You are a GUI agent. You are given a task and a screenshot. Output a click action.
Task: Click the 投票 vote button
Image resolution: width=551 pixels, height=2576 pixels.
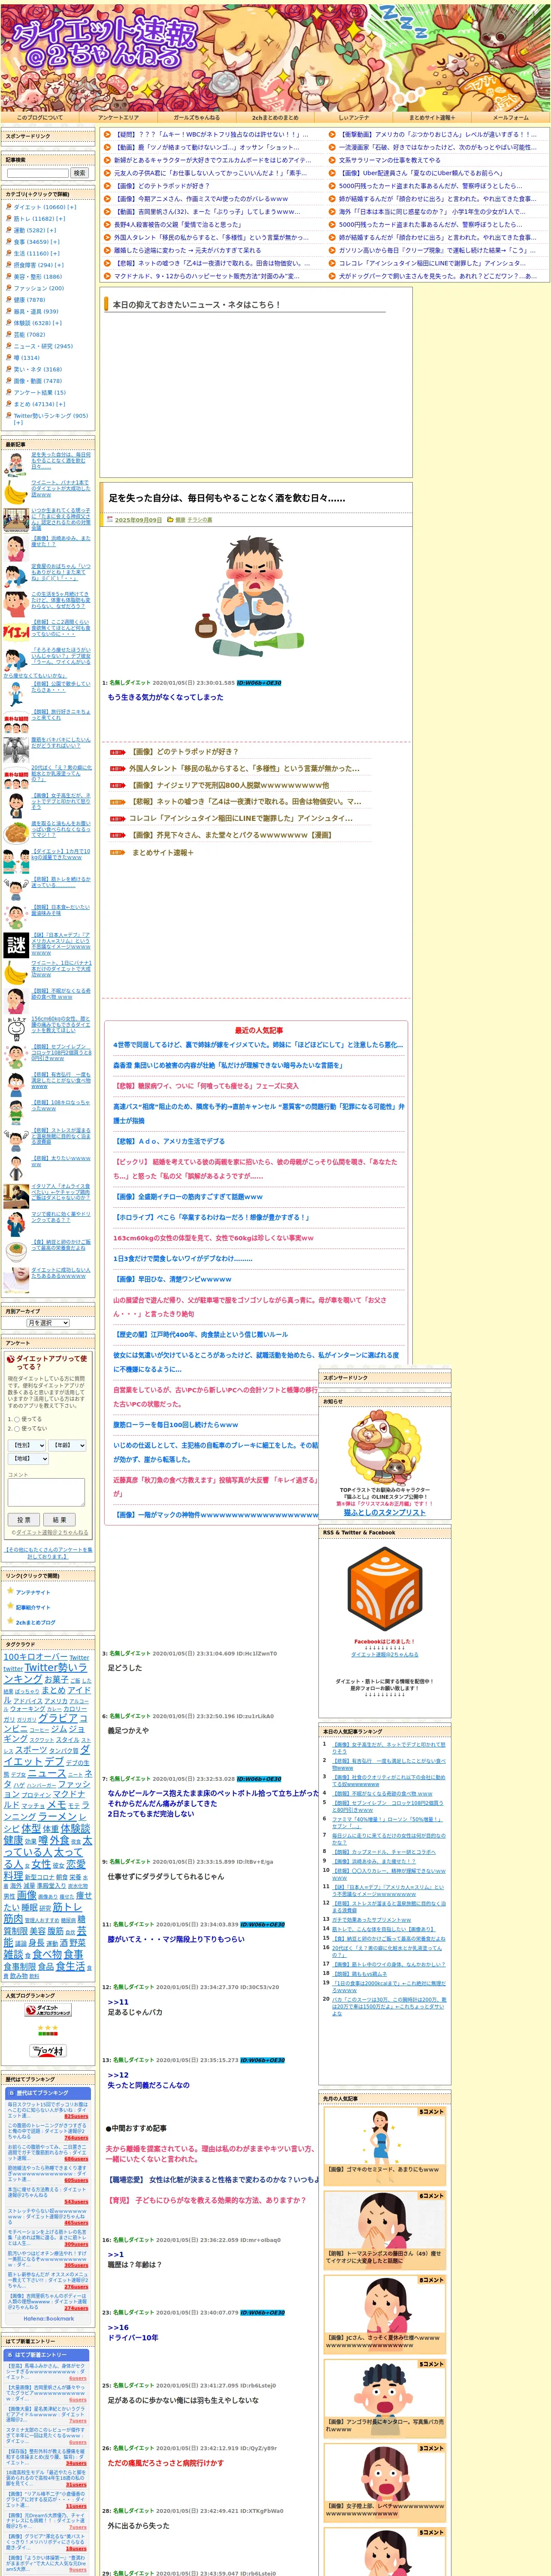[x=23, y=1519]
